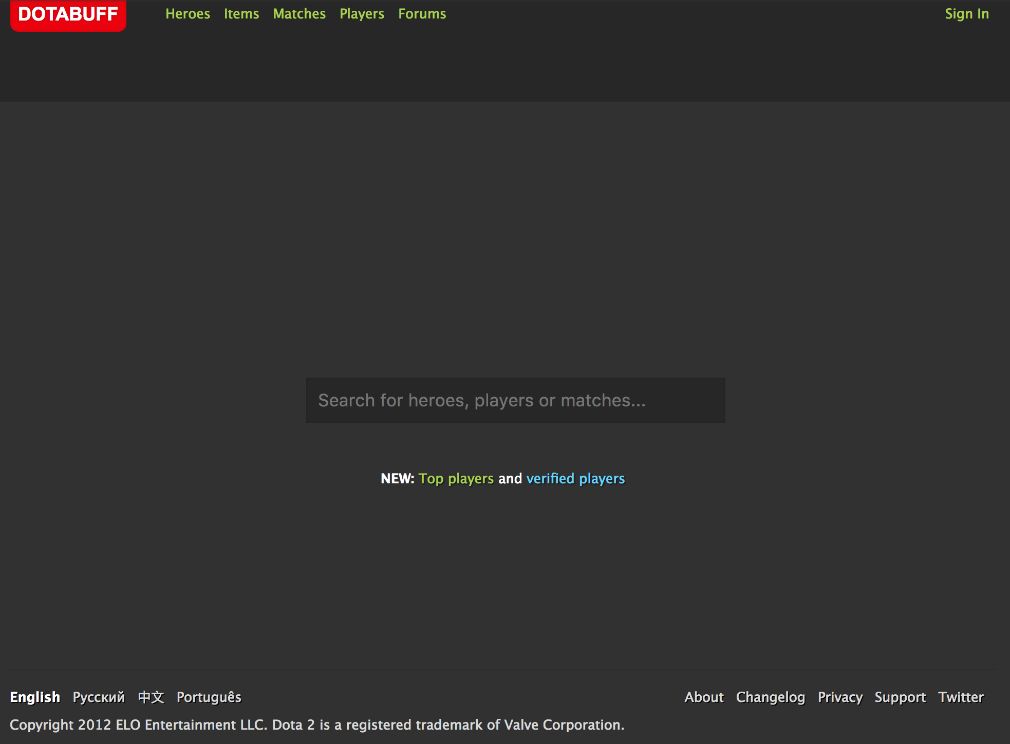Select English language option
The width and height of the screenshot is (1010, 744).
pyautogui.click(x=35, y=697)
